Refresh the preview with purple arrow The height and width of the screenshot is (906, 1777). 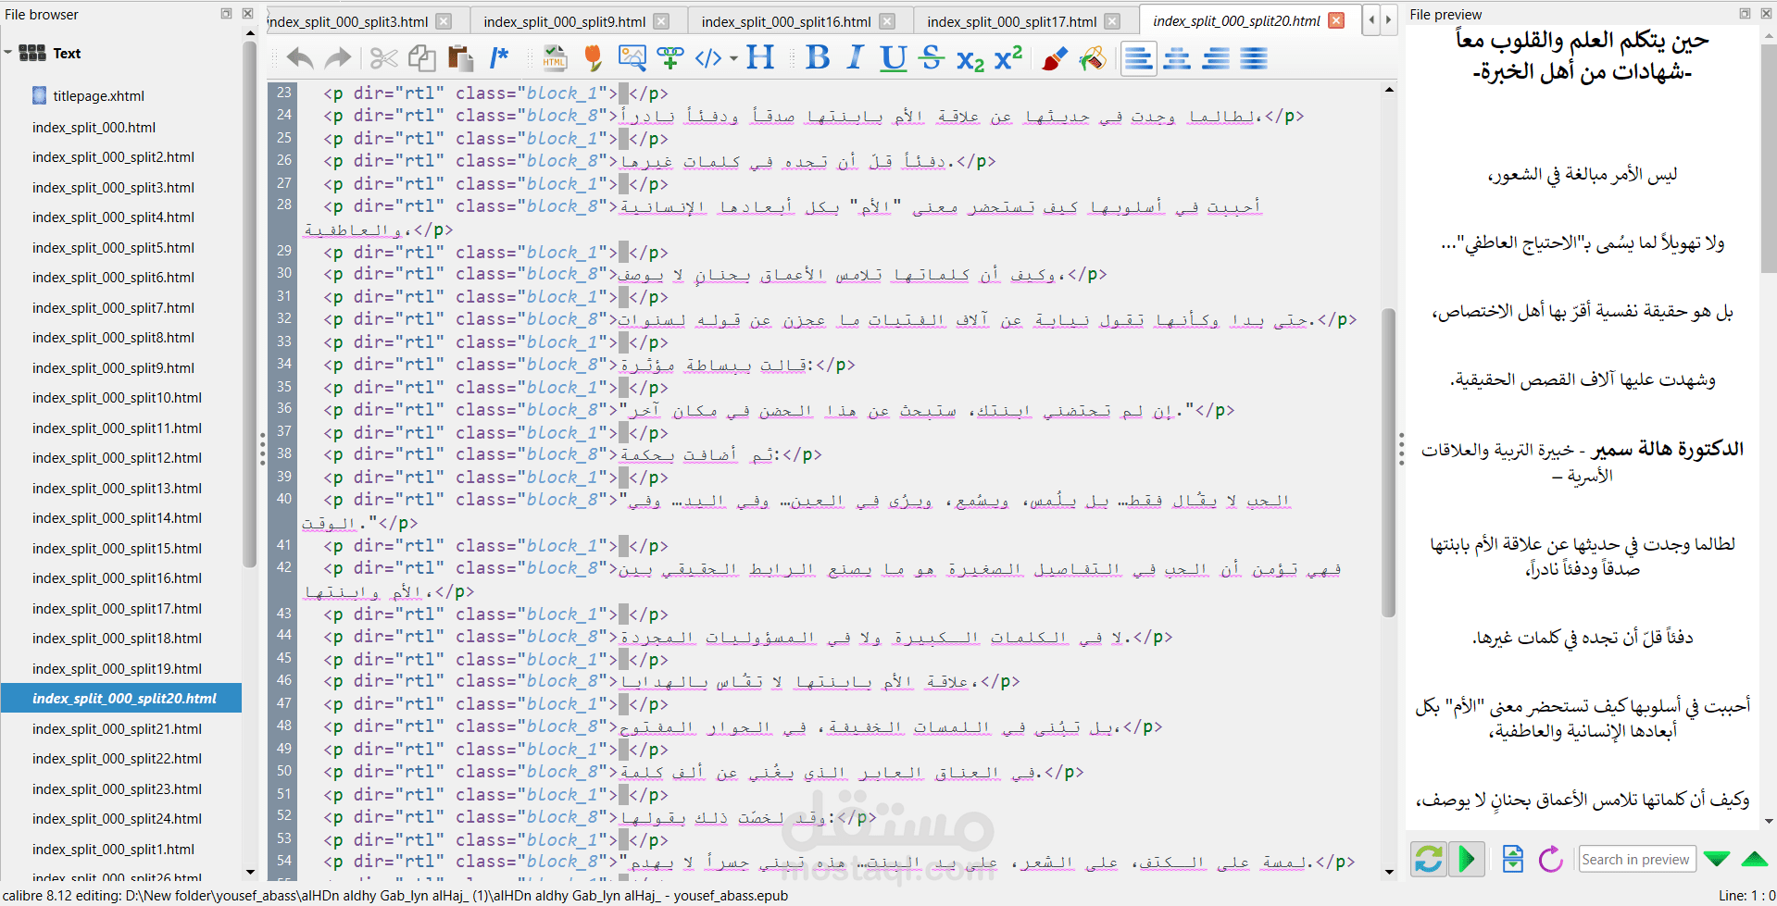tap(1551, 859)
